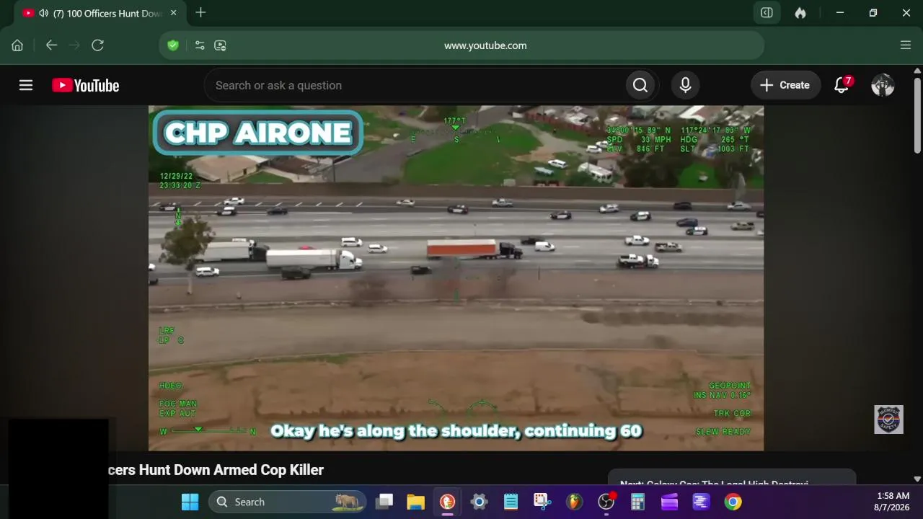
Task: Open site settings sliders icon in address bar
Action: pyautogui.click(x=200, y=45)
